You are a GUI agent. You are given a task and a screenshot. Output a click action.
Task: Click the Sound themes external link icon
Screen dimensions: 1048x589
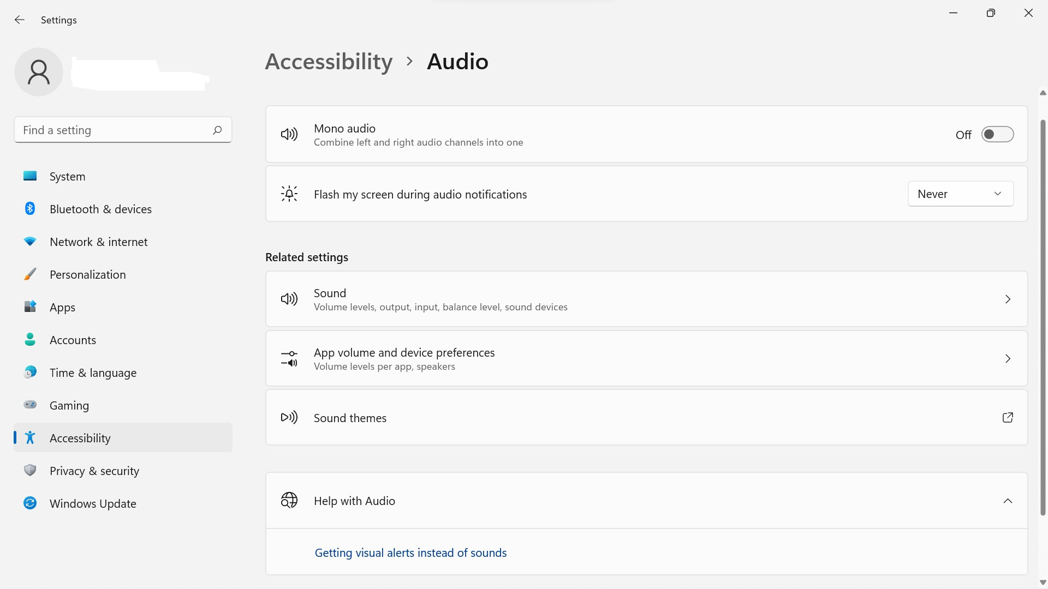pyautogui.click(x=1008, y=417)
